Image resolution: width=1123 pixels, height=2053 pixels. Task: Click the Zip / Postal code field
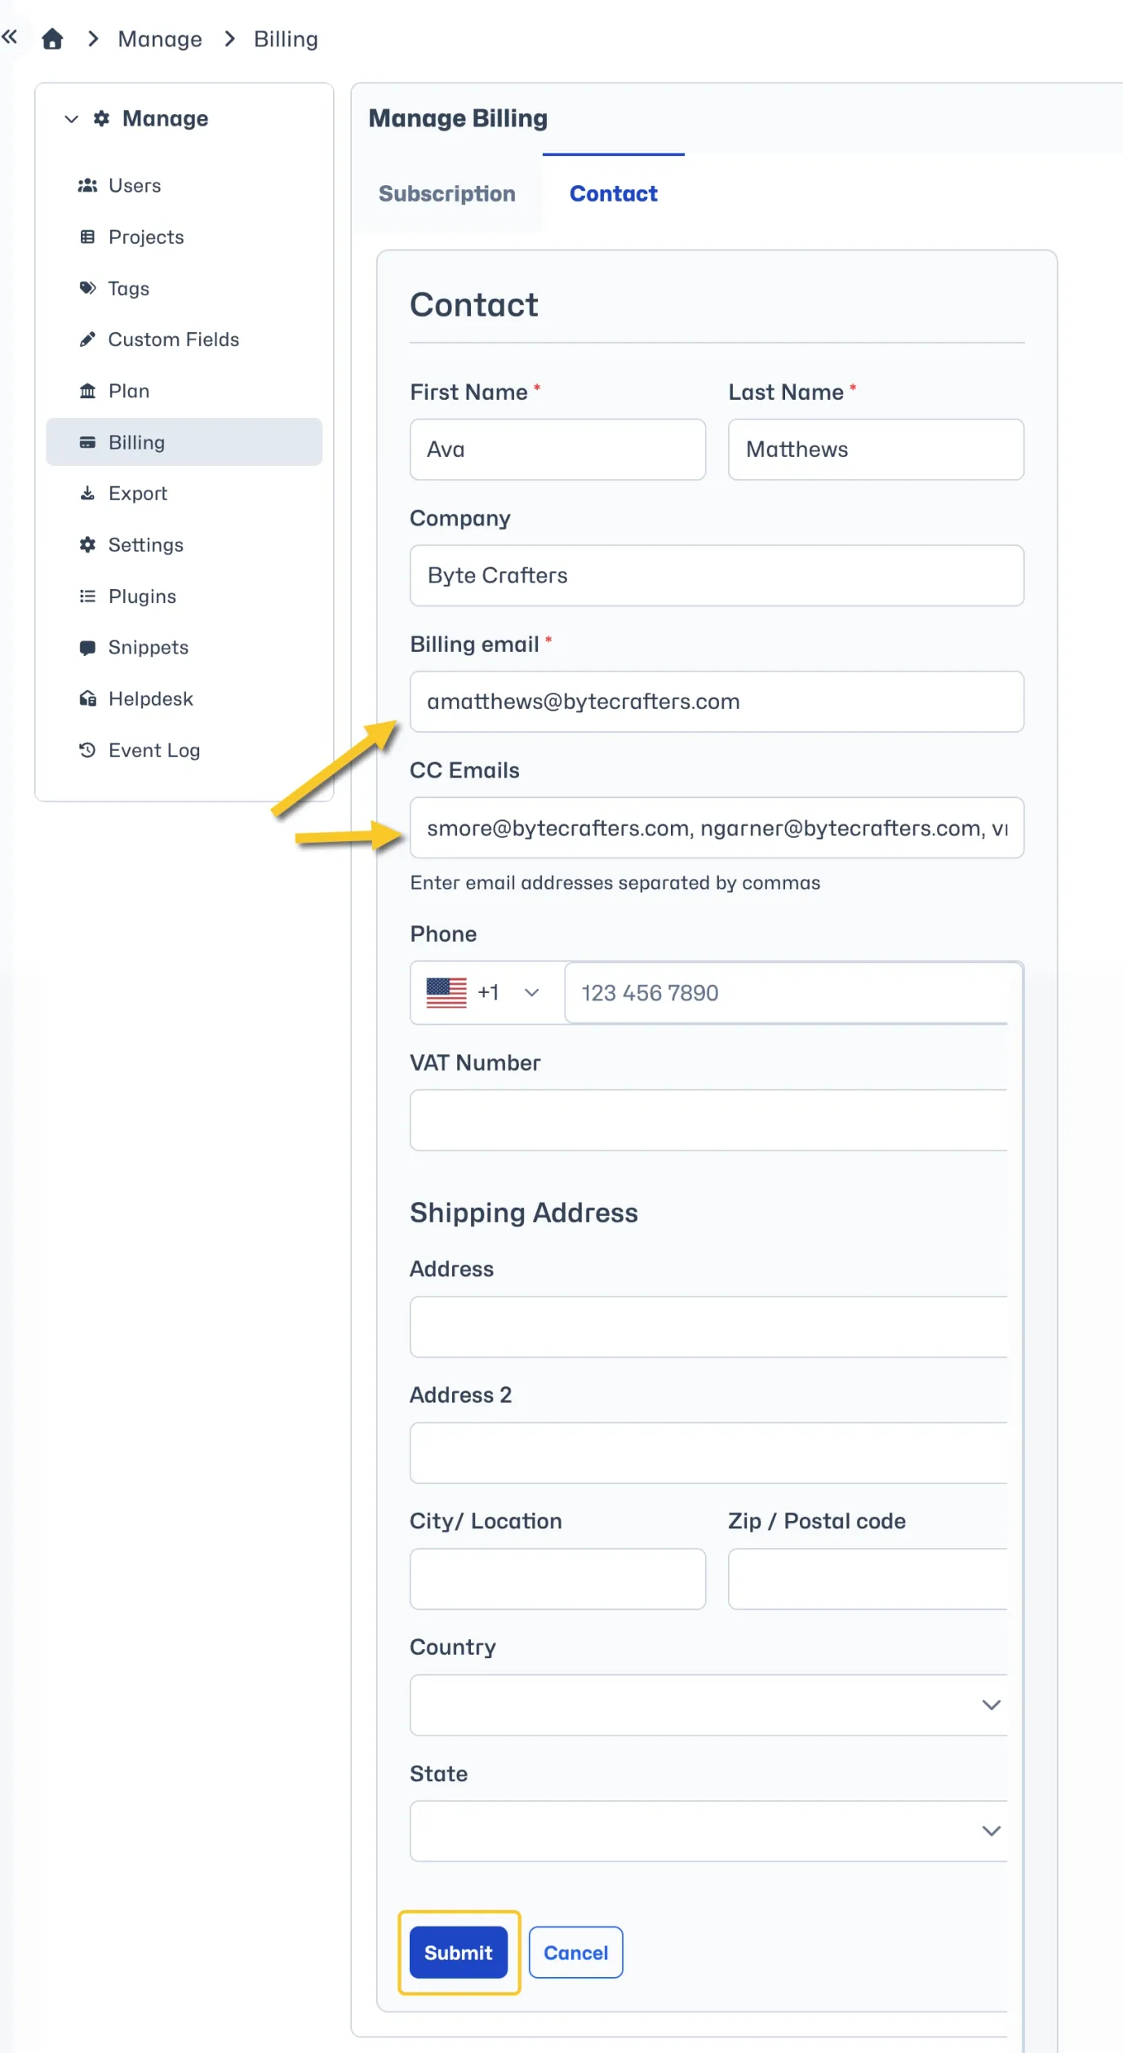(x=868, y=1579)
